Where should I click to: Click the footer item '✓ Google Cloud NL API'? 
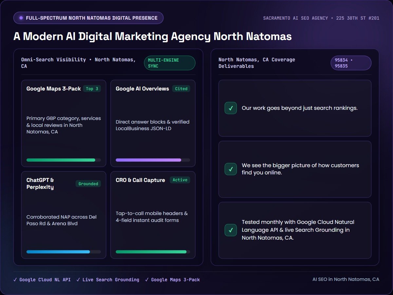pyautogui.click(x=42, y=280)
